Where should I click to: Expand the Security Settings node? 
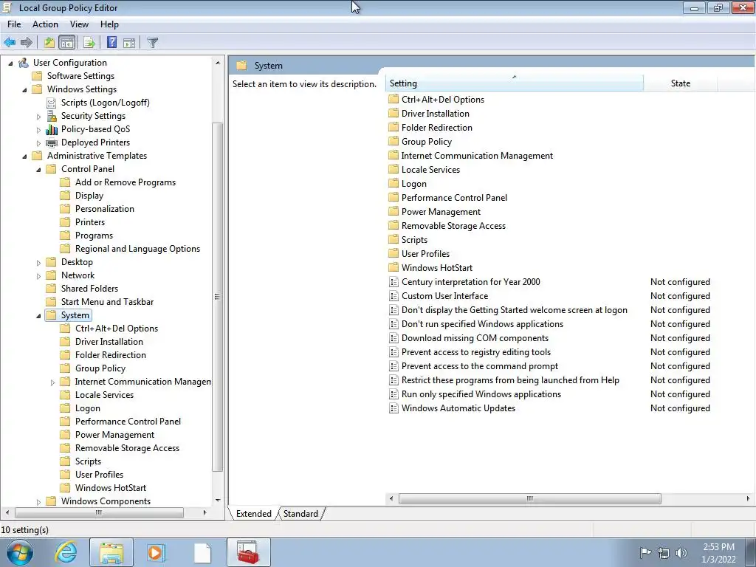pyautogui.click(x=38, y=116)
